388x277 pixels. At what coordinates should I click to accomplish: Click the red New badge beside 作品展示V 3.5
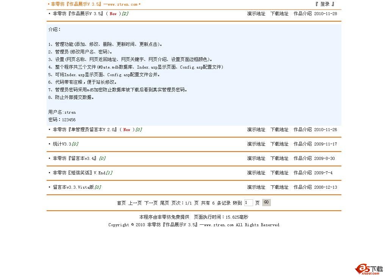[x=114, y=14]
